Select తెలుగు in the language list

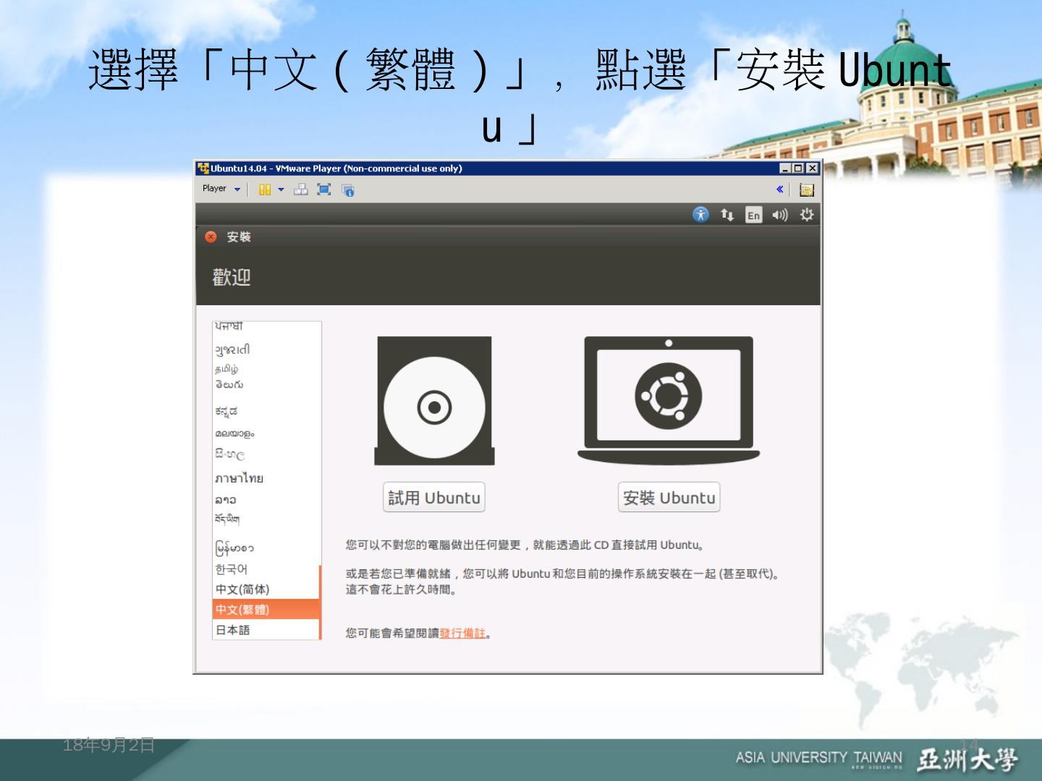click(266, 385)
